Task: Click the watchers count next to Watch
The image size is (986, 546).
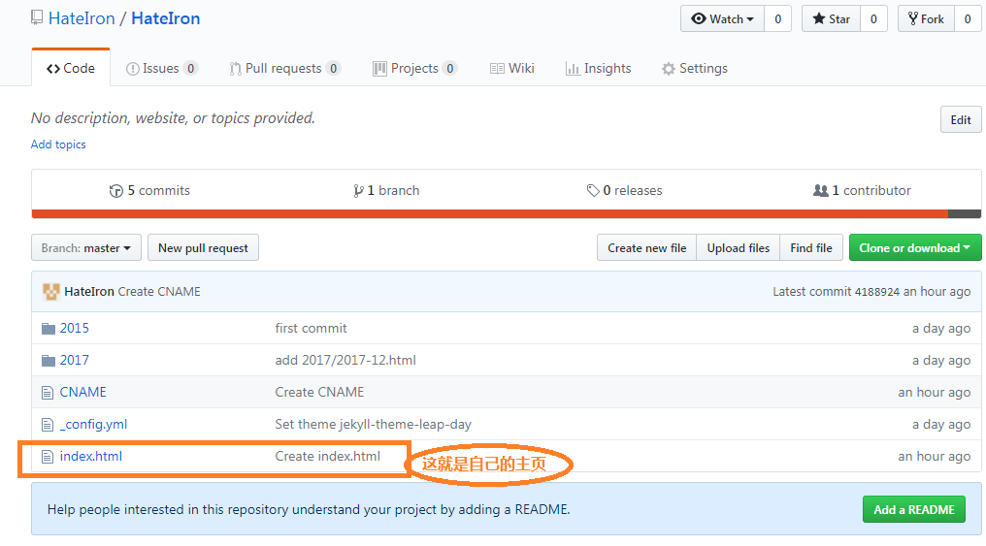Action: (x=778, y=18)
